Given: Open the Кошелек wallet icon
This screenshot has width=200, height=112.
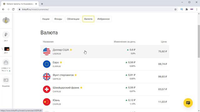Looking at the screenshot, I should click(6, 80).
